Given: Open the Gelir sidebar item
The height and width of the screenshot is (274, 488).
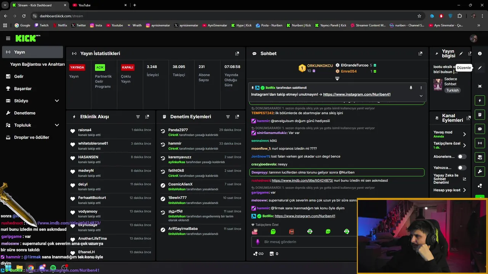Looking at the screenshot, I should coord(33,76).
